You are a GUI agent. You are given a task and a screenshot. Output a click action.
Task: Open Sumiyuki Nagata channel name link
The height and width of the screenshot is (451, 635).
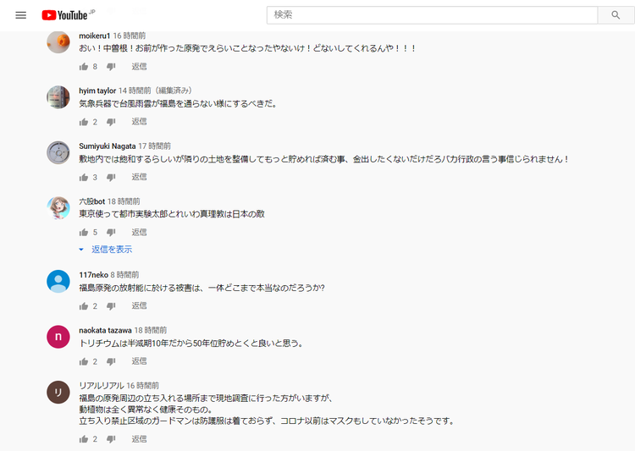(x=108, y=146)
